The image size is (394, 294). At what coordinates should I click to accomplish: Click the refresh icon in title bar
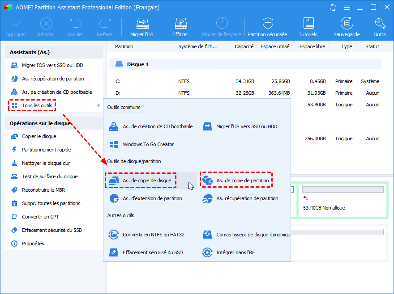333,8
